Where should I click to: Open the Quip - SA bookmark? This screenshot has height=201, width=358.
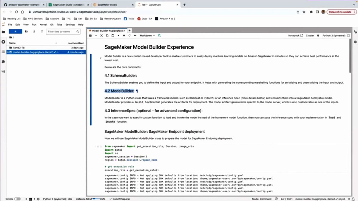[x=145, y=19]
